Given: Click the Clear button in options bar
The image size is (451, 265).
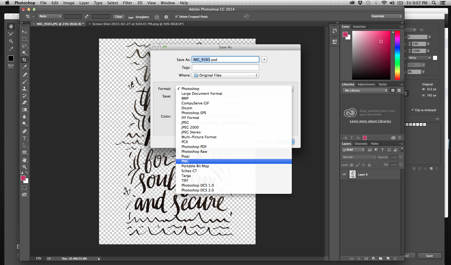Looking at the screenshot, I should [119, 17].
